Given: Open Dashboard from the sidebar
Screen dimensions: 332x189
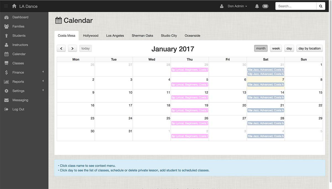Looking at the screenshot, I should coord(20,17).
